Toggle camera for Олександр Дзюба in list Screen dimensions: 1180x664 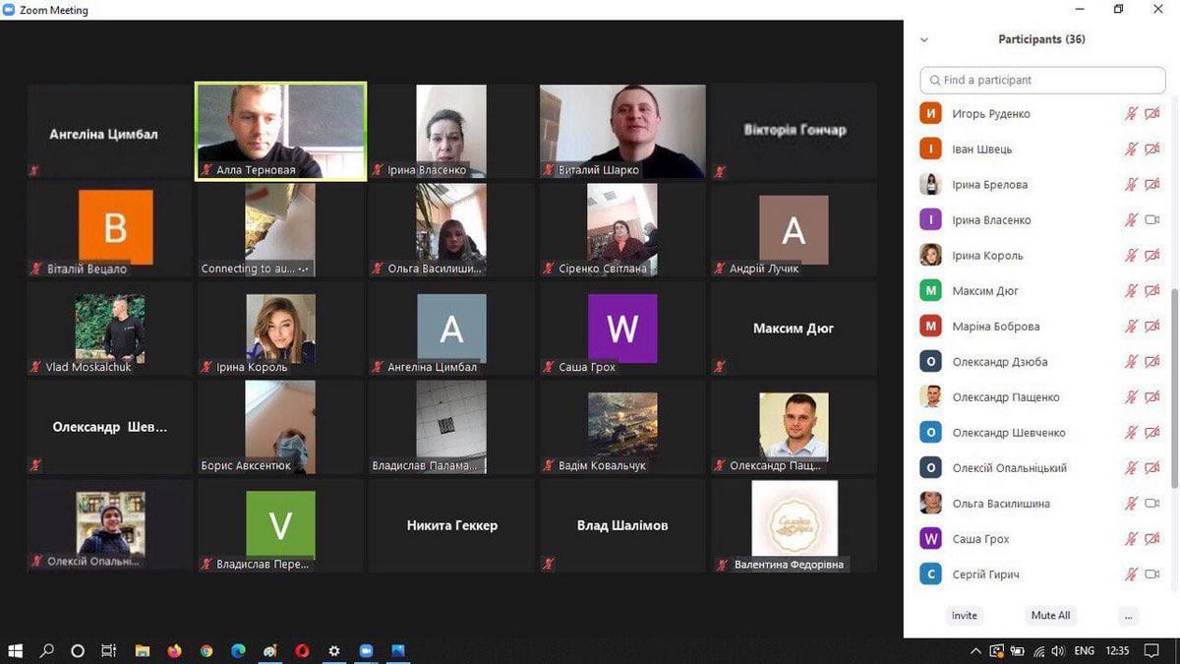pyautogui.click(x=1152, y=362)
